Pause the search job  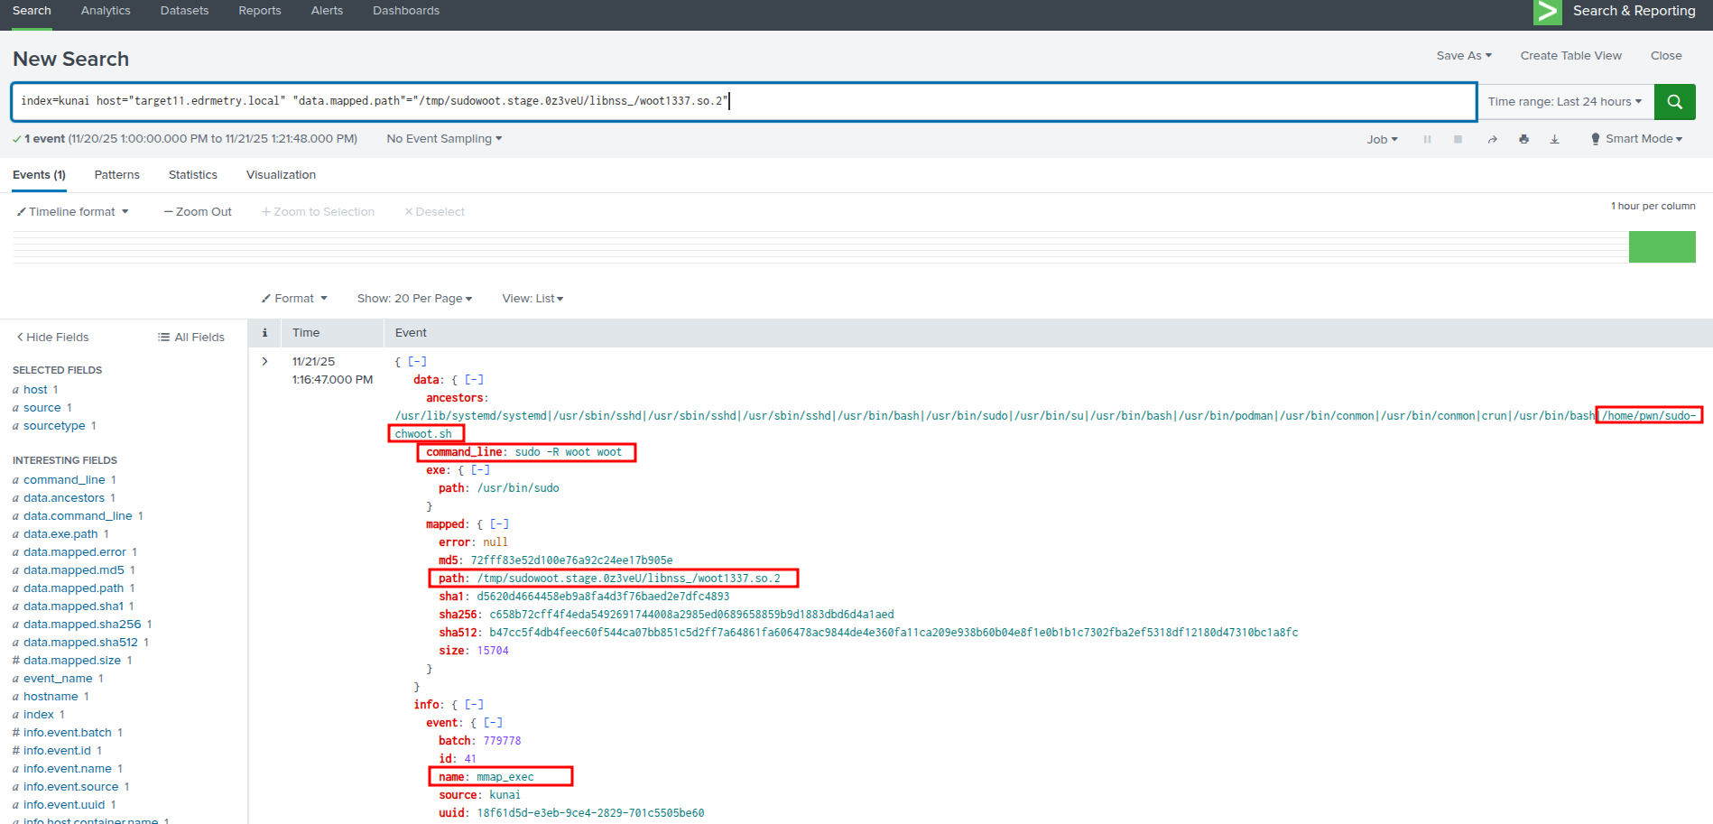[1427, 140]
